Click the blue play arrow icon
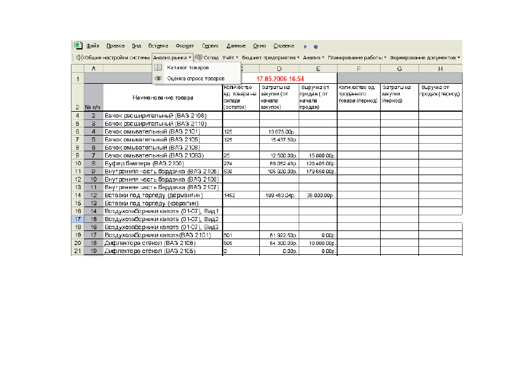Viewport: 519px width, 366px height. [306, 47]
